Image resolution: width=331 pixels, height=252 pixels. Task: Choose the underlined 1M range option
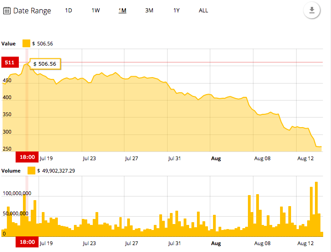pyautogui.click(x=123, y=11)
